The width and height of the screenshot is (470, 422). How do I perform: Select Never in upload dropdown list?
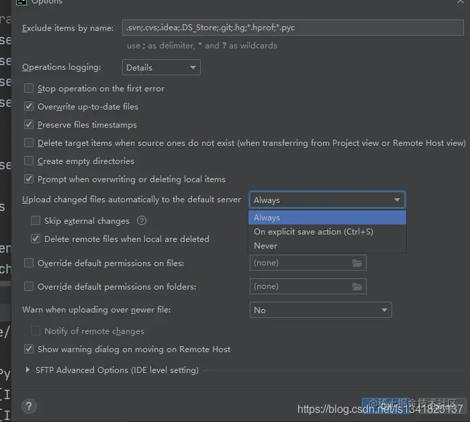[328, 246]
